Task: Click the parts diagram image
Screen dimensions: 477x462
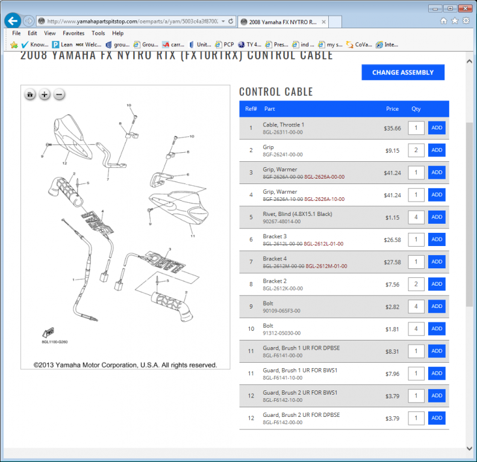Action: pos(125,227)
